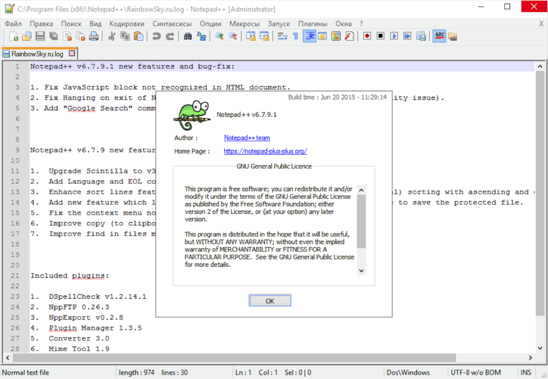Click the last toolbar icon after ABC
Screen dimensions: 548x379
[x=453, y=36]
